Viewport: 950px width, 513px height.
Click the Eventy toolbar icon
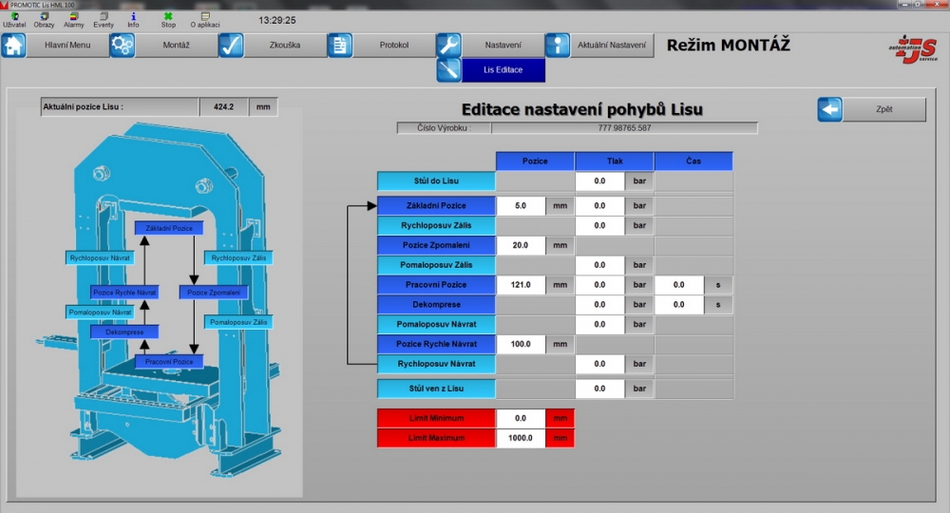[103, 18]
